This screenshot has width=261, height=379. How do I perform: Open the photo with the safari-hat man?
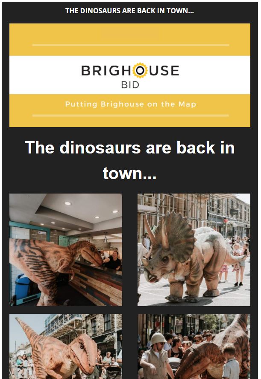194,346
